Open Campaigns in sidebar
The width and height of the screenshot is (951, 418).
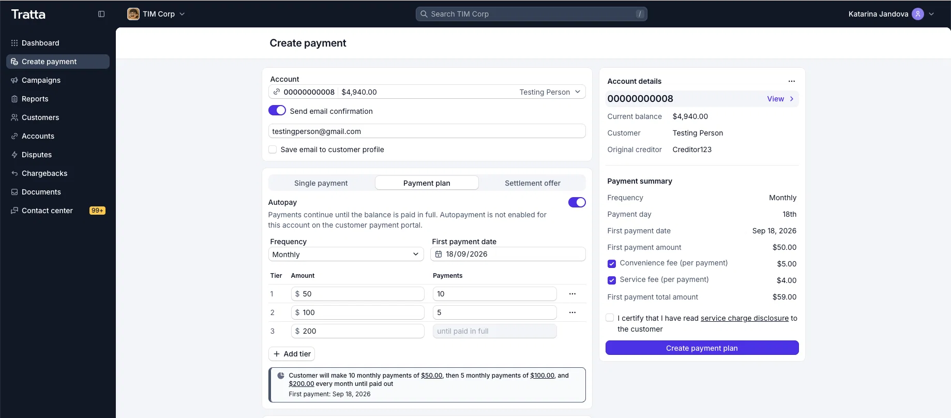[x=58, y=80]
